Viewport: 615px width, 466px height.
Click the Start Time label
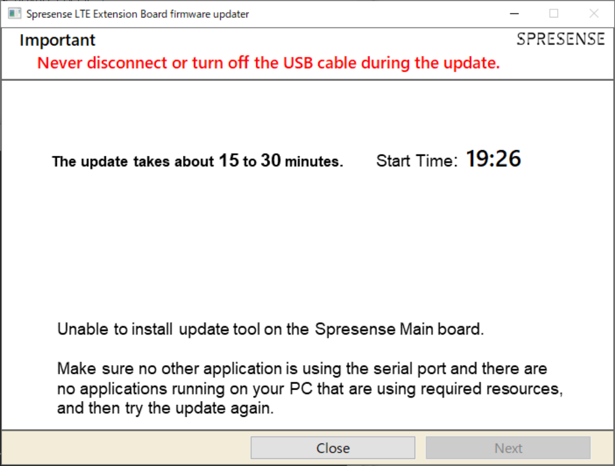point(416,161)
